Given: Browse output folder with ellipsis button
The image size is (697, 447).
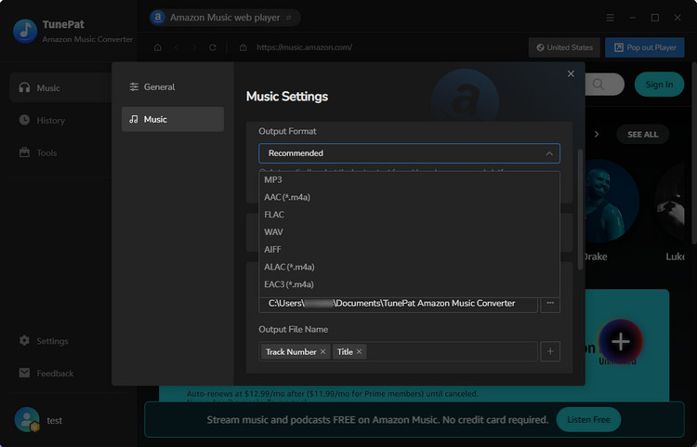Looking at the screenshot, I should click(x=550, y=304).
